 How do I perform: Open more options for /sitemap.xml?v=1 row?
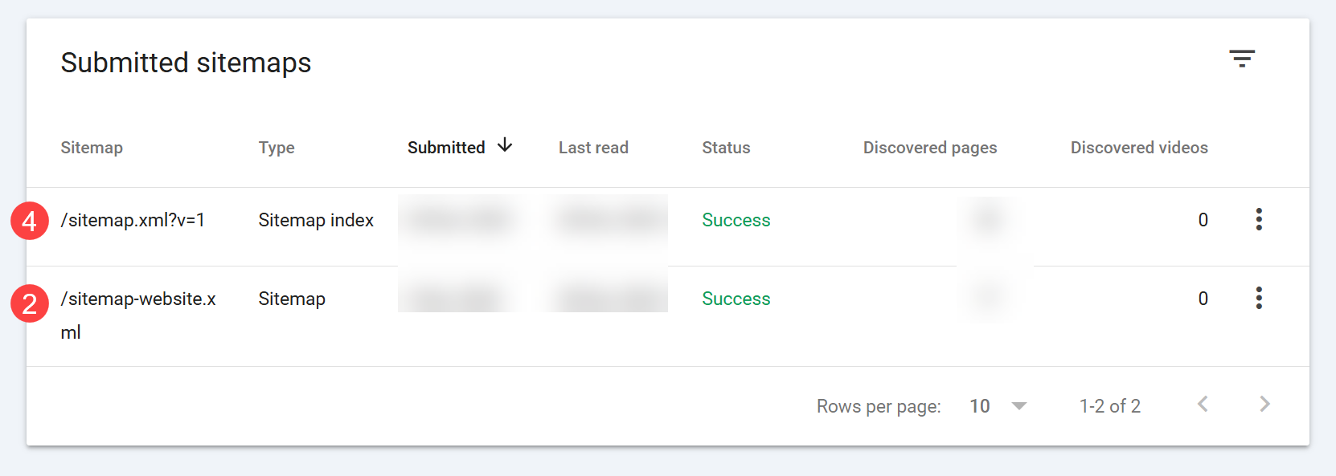1259,219
